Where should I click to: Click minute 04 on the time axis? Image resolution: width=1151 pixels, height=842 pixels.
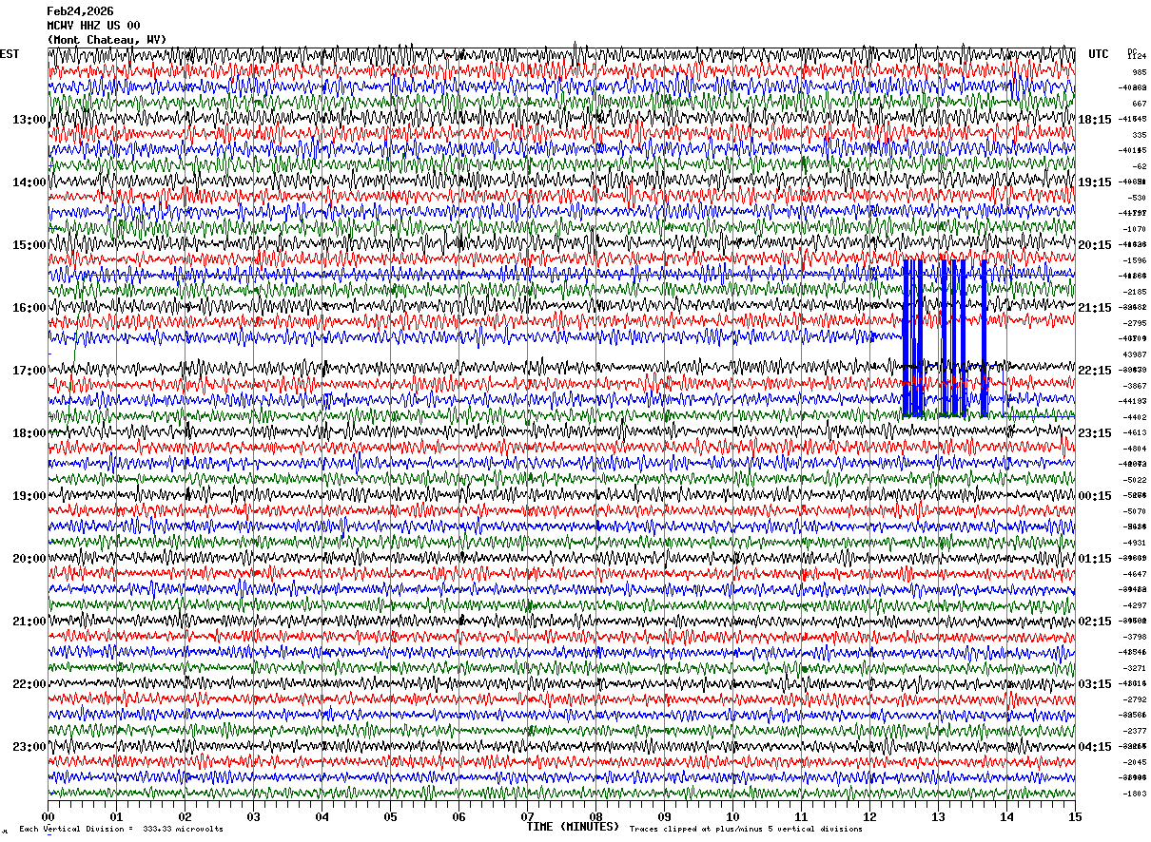(322, 816)
